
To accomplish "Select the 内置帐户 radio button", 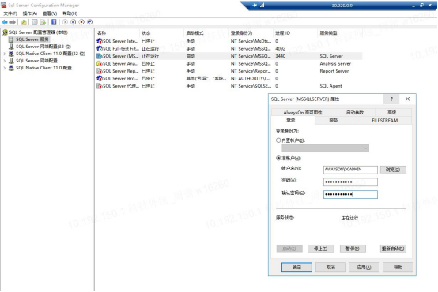I will tap(278, 140).
